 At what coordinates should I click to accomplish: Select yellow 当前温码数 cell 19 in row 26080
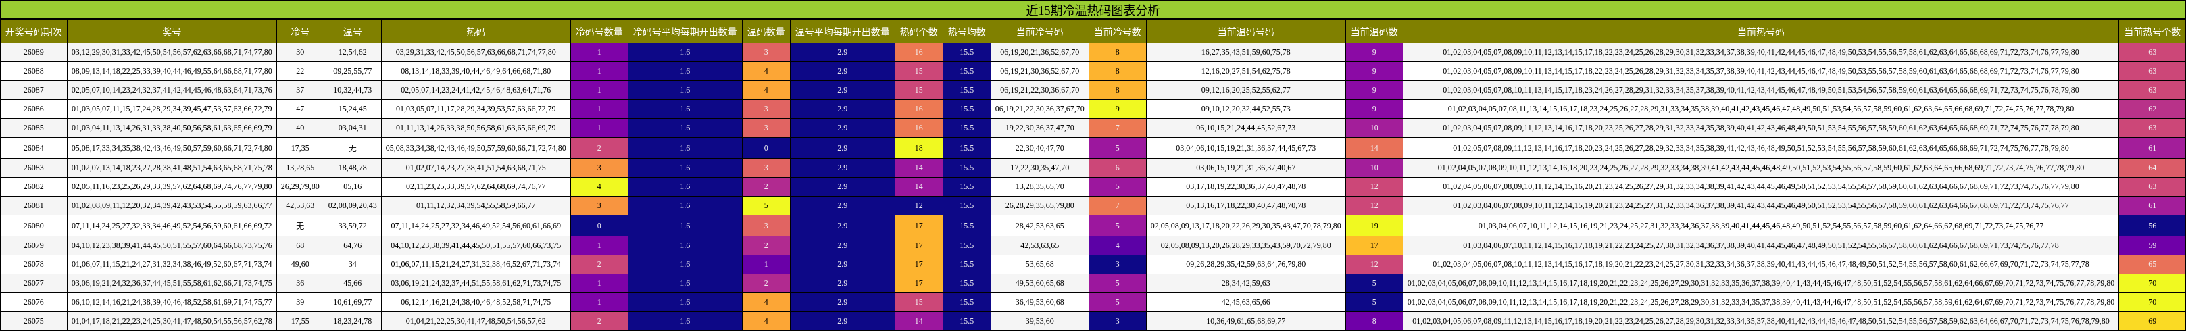coord(1374,226)
